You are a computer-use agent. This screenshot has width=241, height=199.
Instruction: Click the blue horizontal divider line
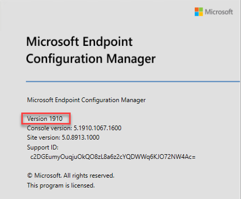[133, 81]
